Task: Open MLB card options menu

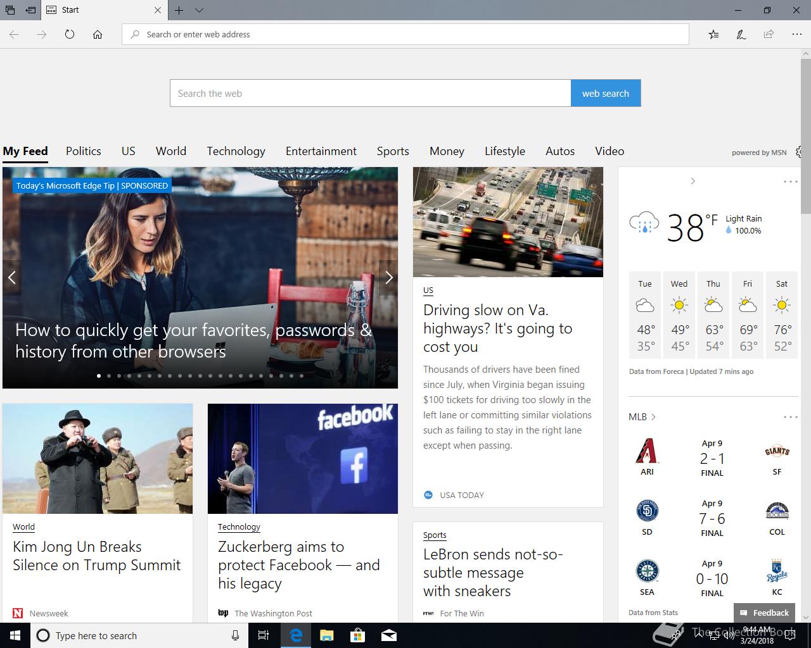Action: 791,417
